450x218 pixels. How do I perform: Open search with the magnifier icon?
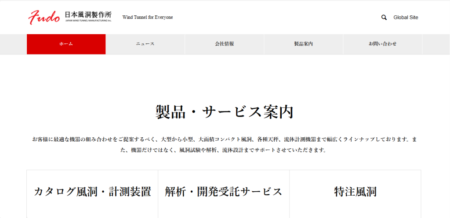384,18
